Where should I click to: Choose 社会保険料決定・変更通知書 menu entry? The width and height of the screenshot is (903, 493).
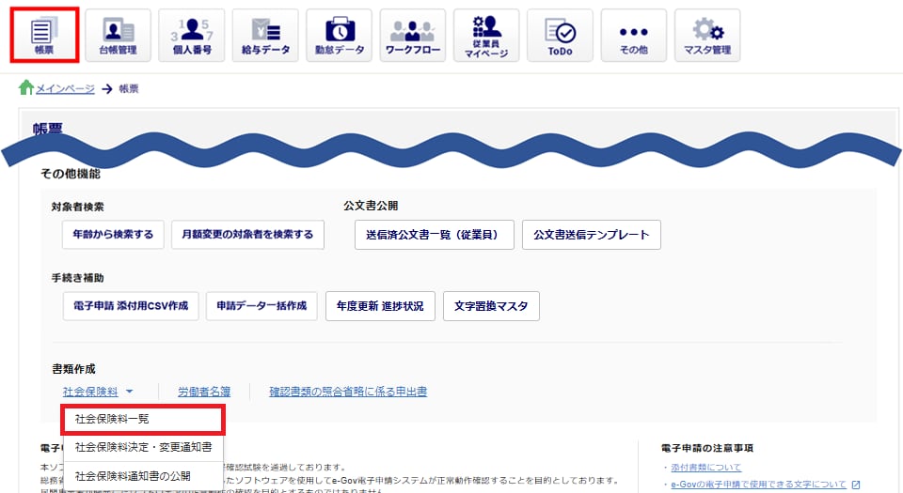143,447
